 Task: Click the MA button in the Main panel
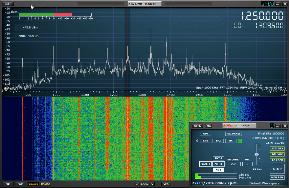(x=209, y=126)
